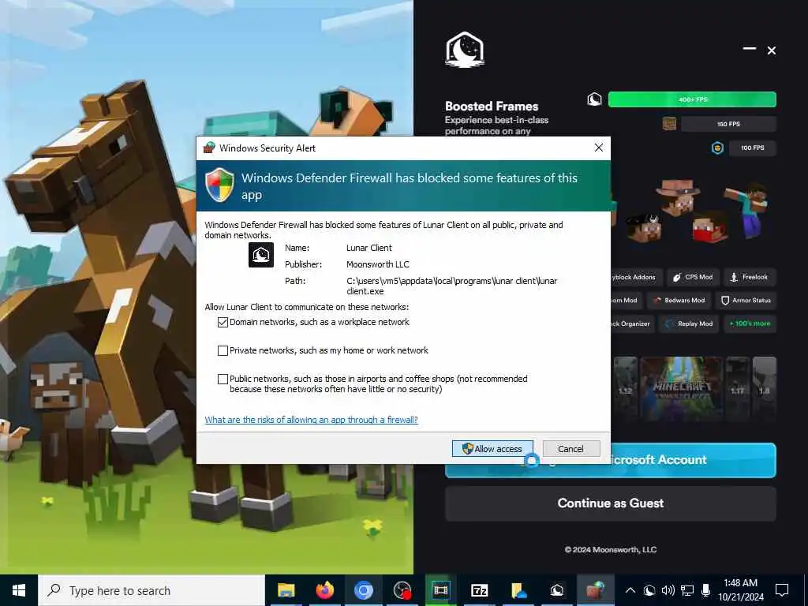Click the taskbar search box
Image resolution: width=808 pixels, height=606 pixels.
151,590
